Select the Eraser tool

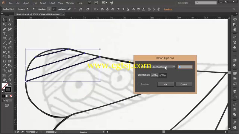[10, 43]
